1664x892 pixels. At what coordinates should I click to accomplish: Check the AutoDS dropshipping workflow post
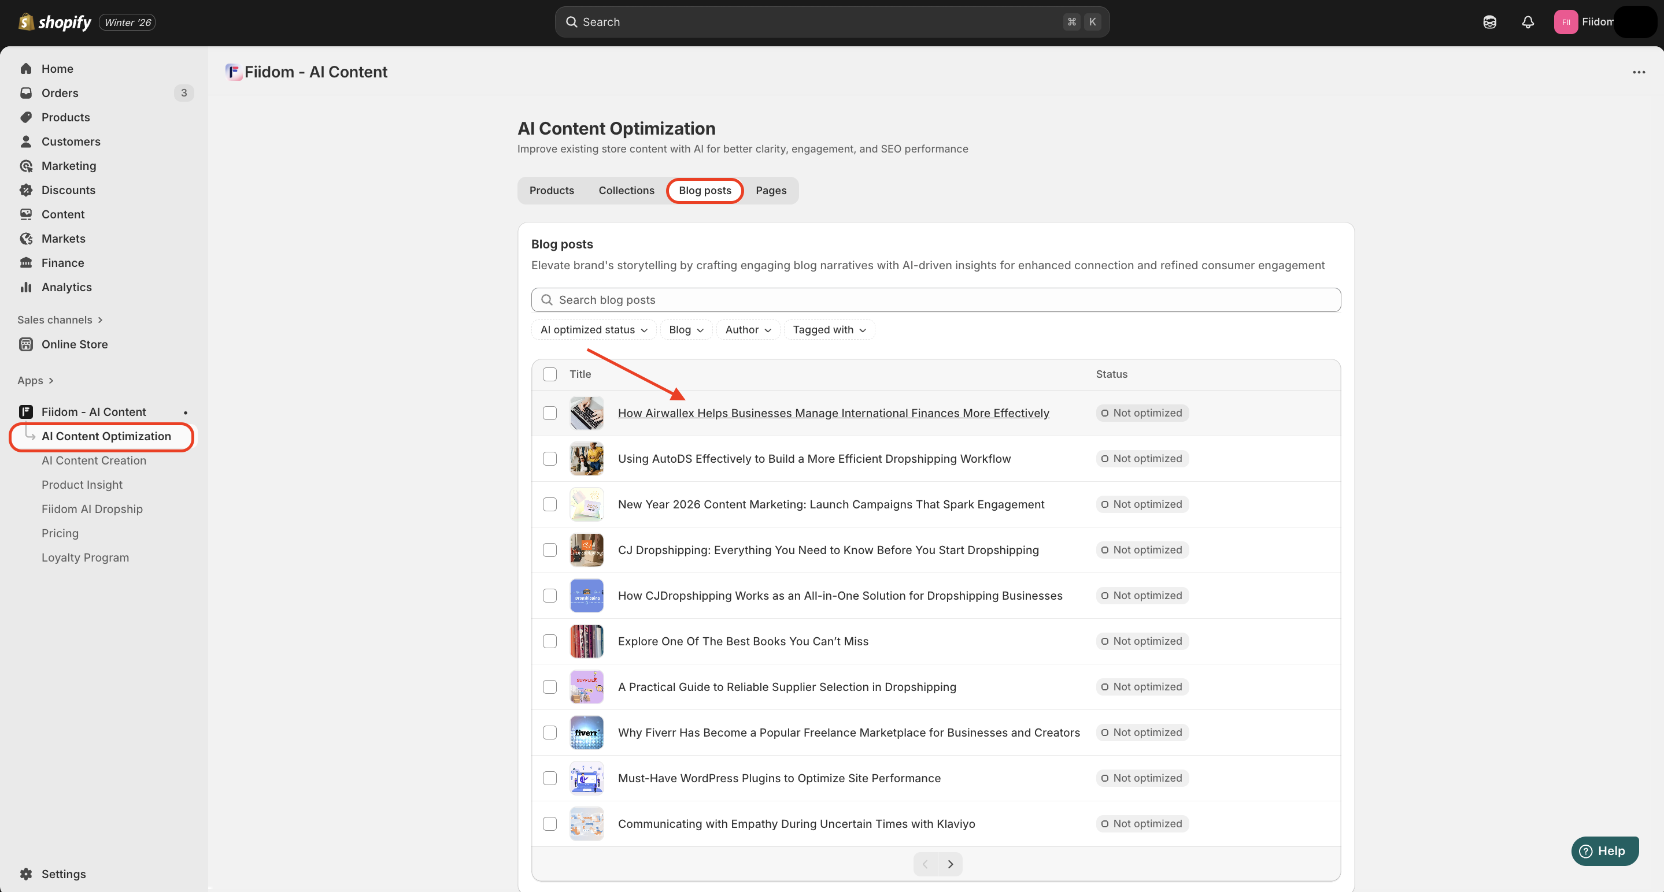click(550, 459)
